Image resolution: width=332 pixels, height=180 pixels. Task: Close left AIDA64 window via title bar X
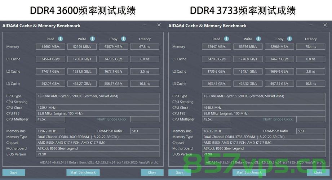(x=159, y=25)
